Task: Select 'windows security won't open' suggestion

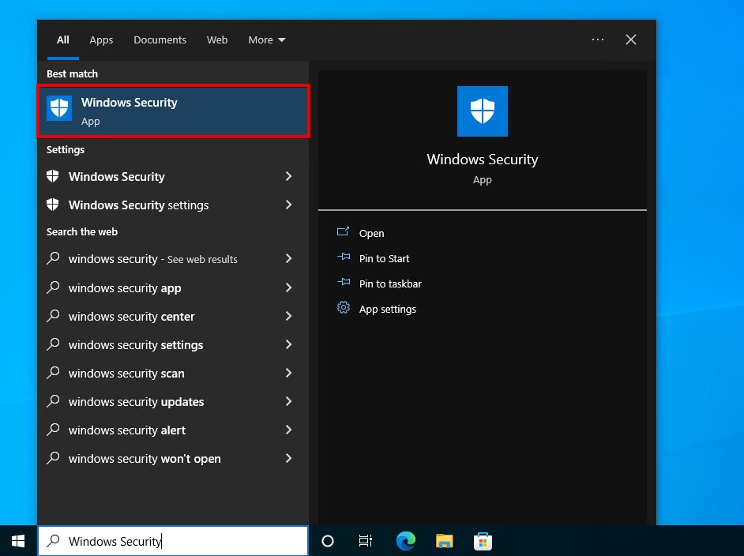Action: [x=145, y=458]
